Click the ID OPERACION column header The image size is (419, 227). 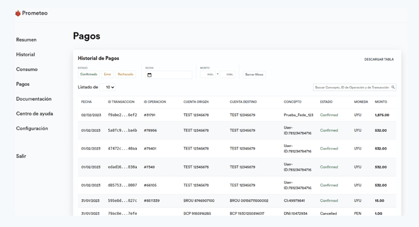(x=155, y=102)
